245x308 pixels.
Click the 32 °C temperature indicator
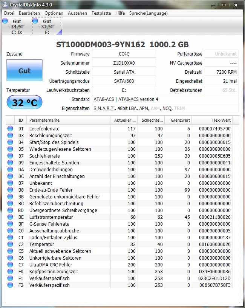[24, 102]
